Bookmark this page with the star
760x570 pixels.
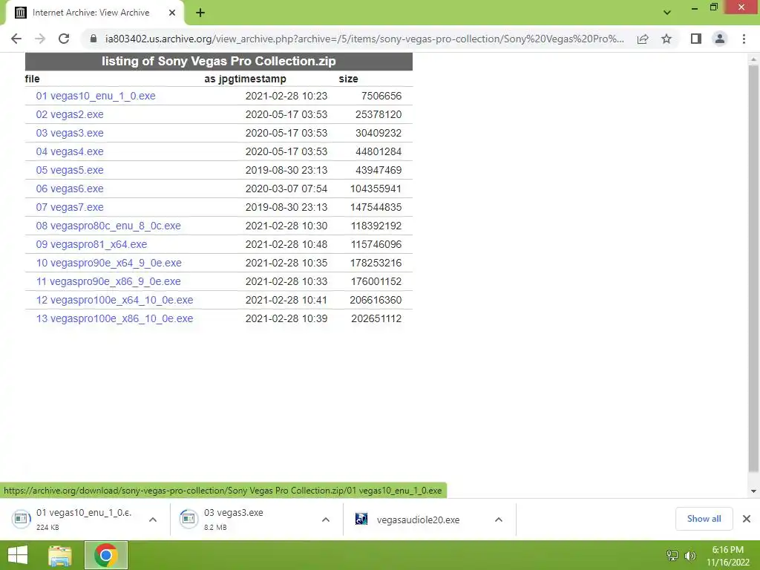[x=666, y=39]
